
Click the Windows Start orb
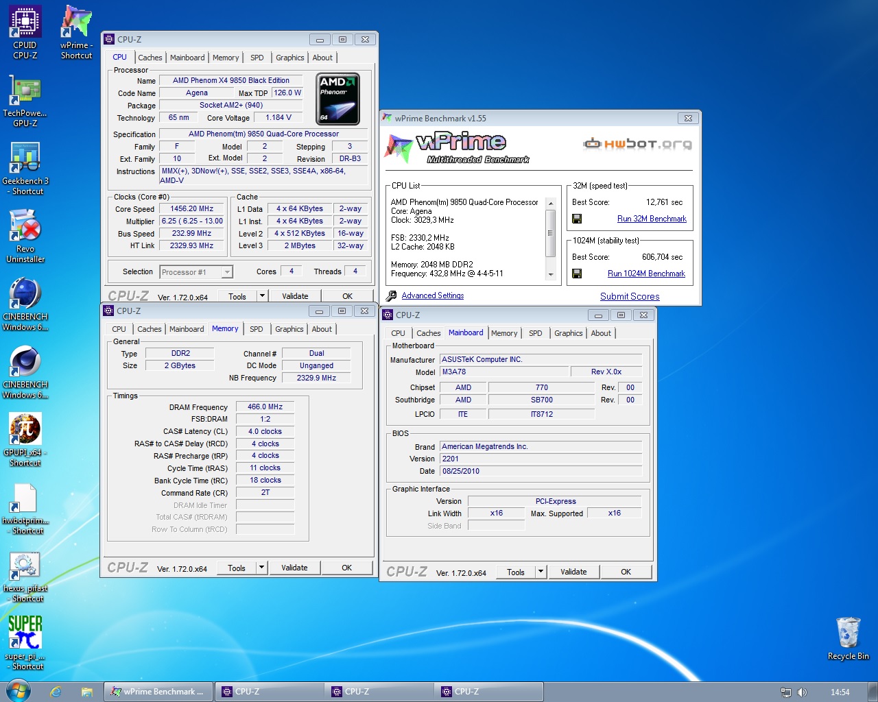pos(19,691)
